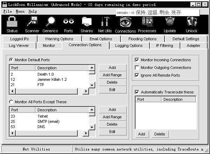
Task: Toggle Ignore All Remote Ports checkbox
Action: 137,75
